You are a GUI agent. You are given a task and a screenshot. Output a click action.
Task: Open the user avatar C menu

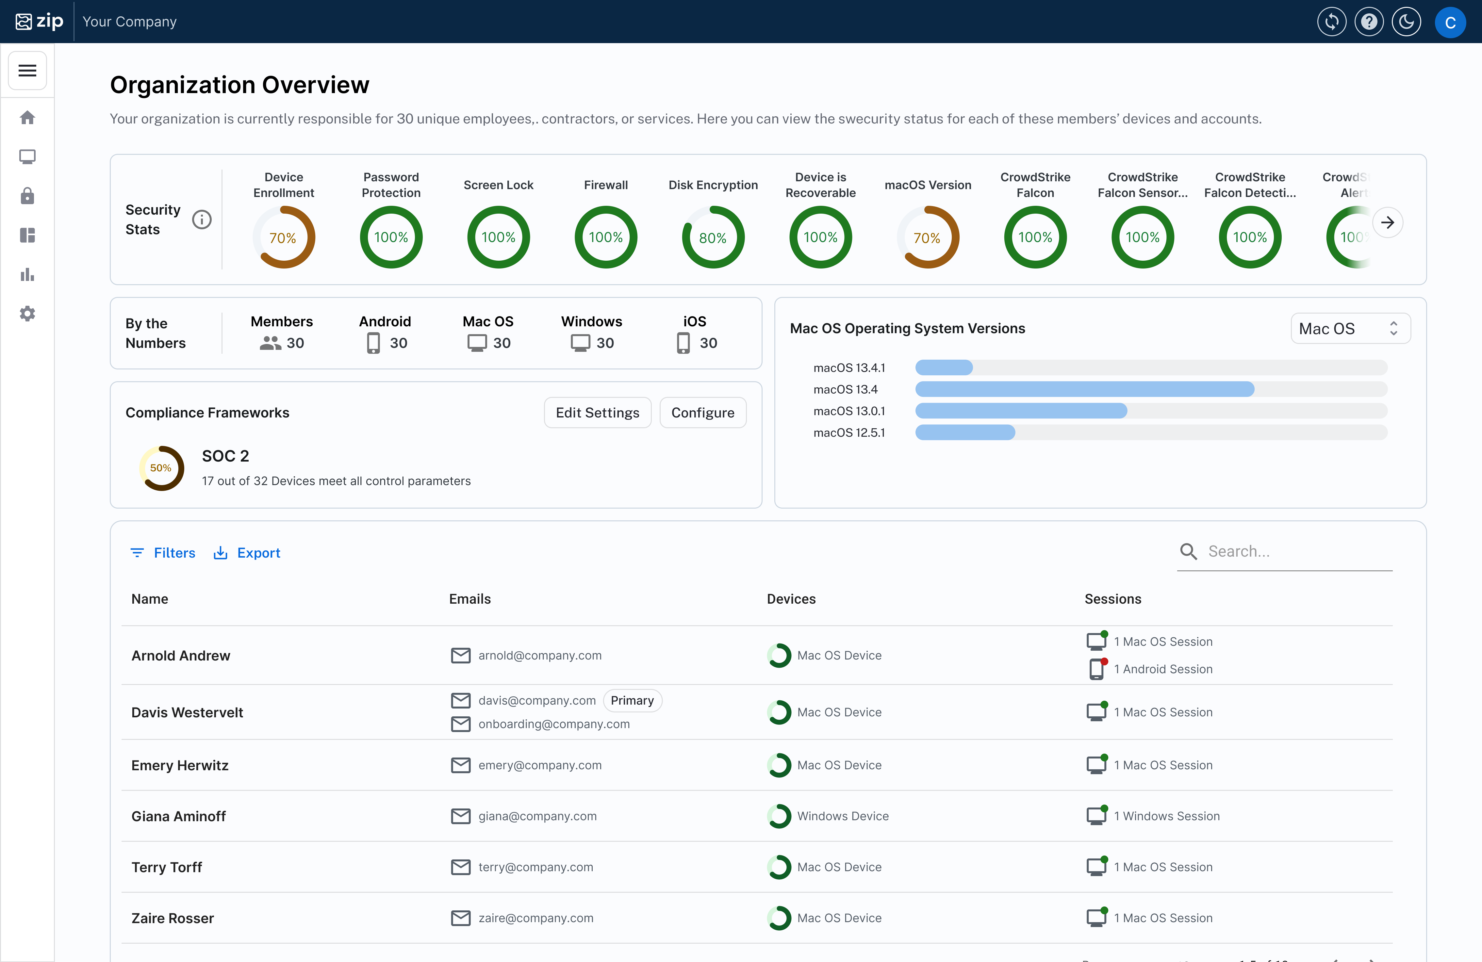[1450, 23]
